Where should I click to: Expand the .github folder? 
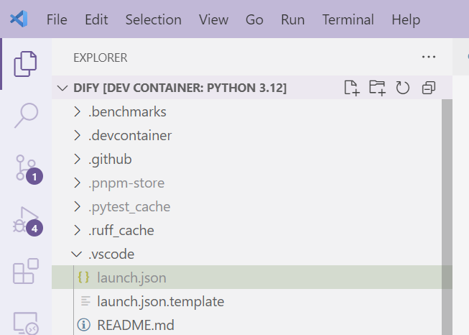[110, 159]
